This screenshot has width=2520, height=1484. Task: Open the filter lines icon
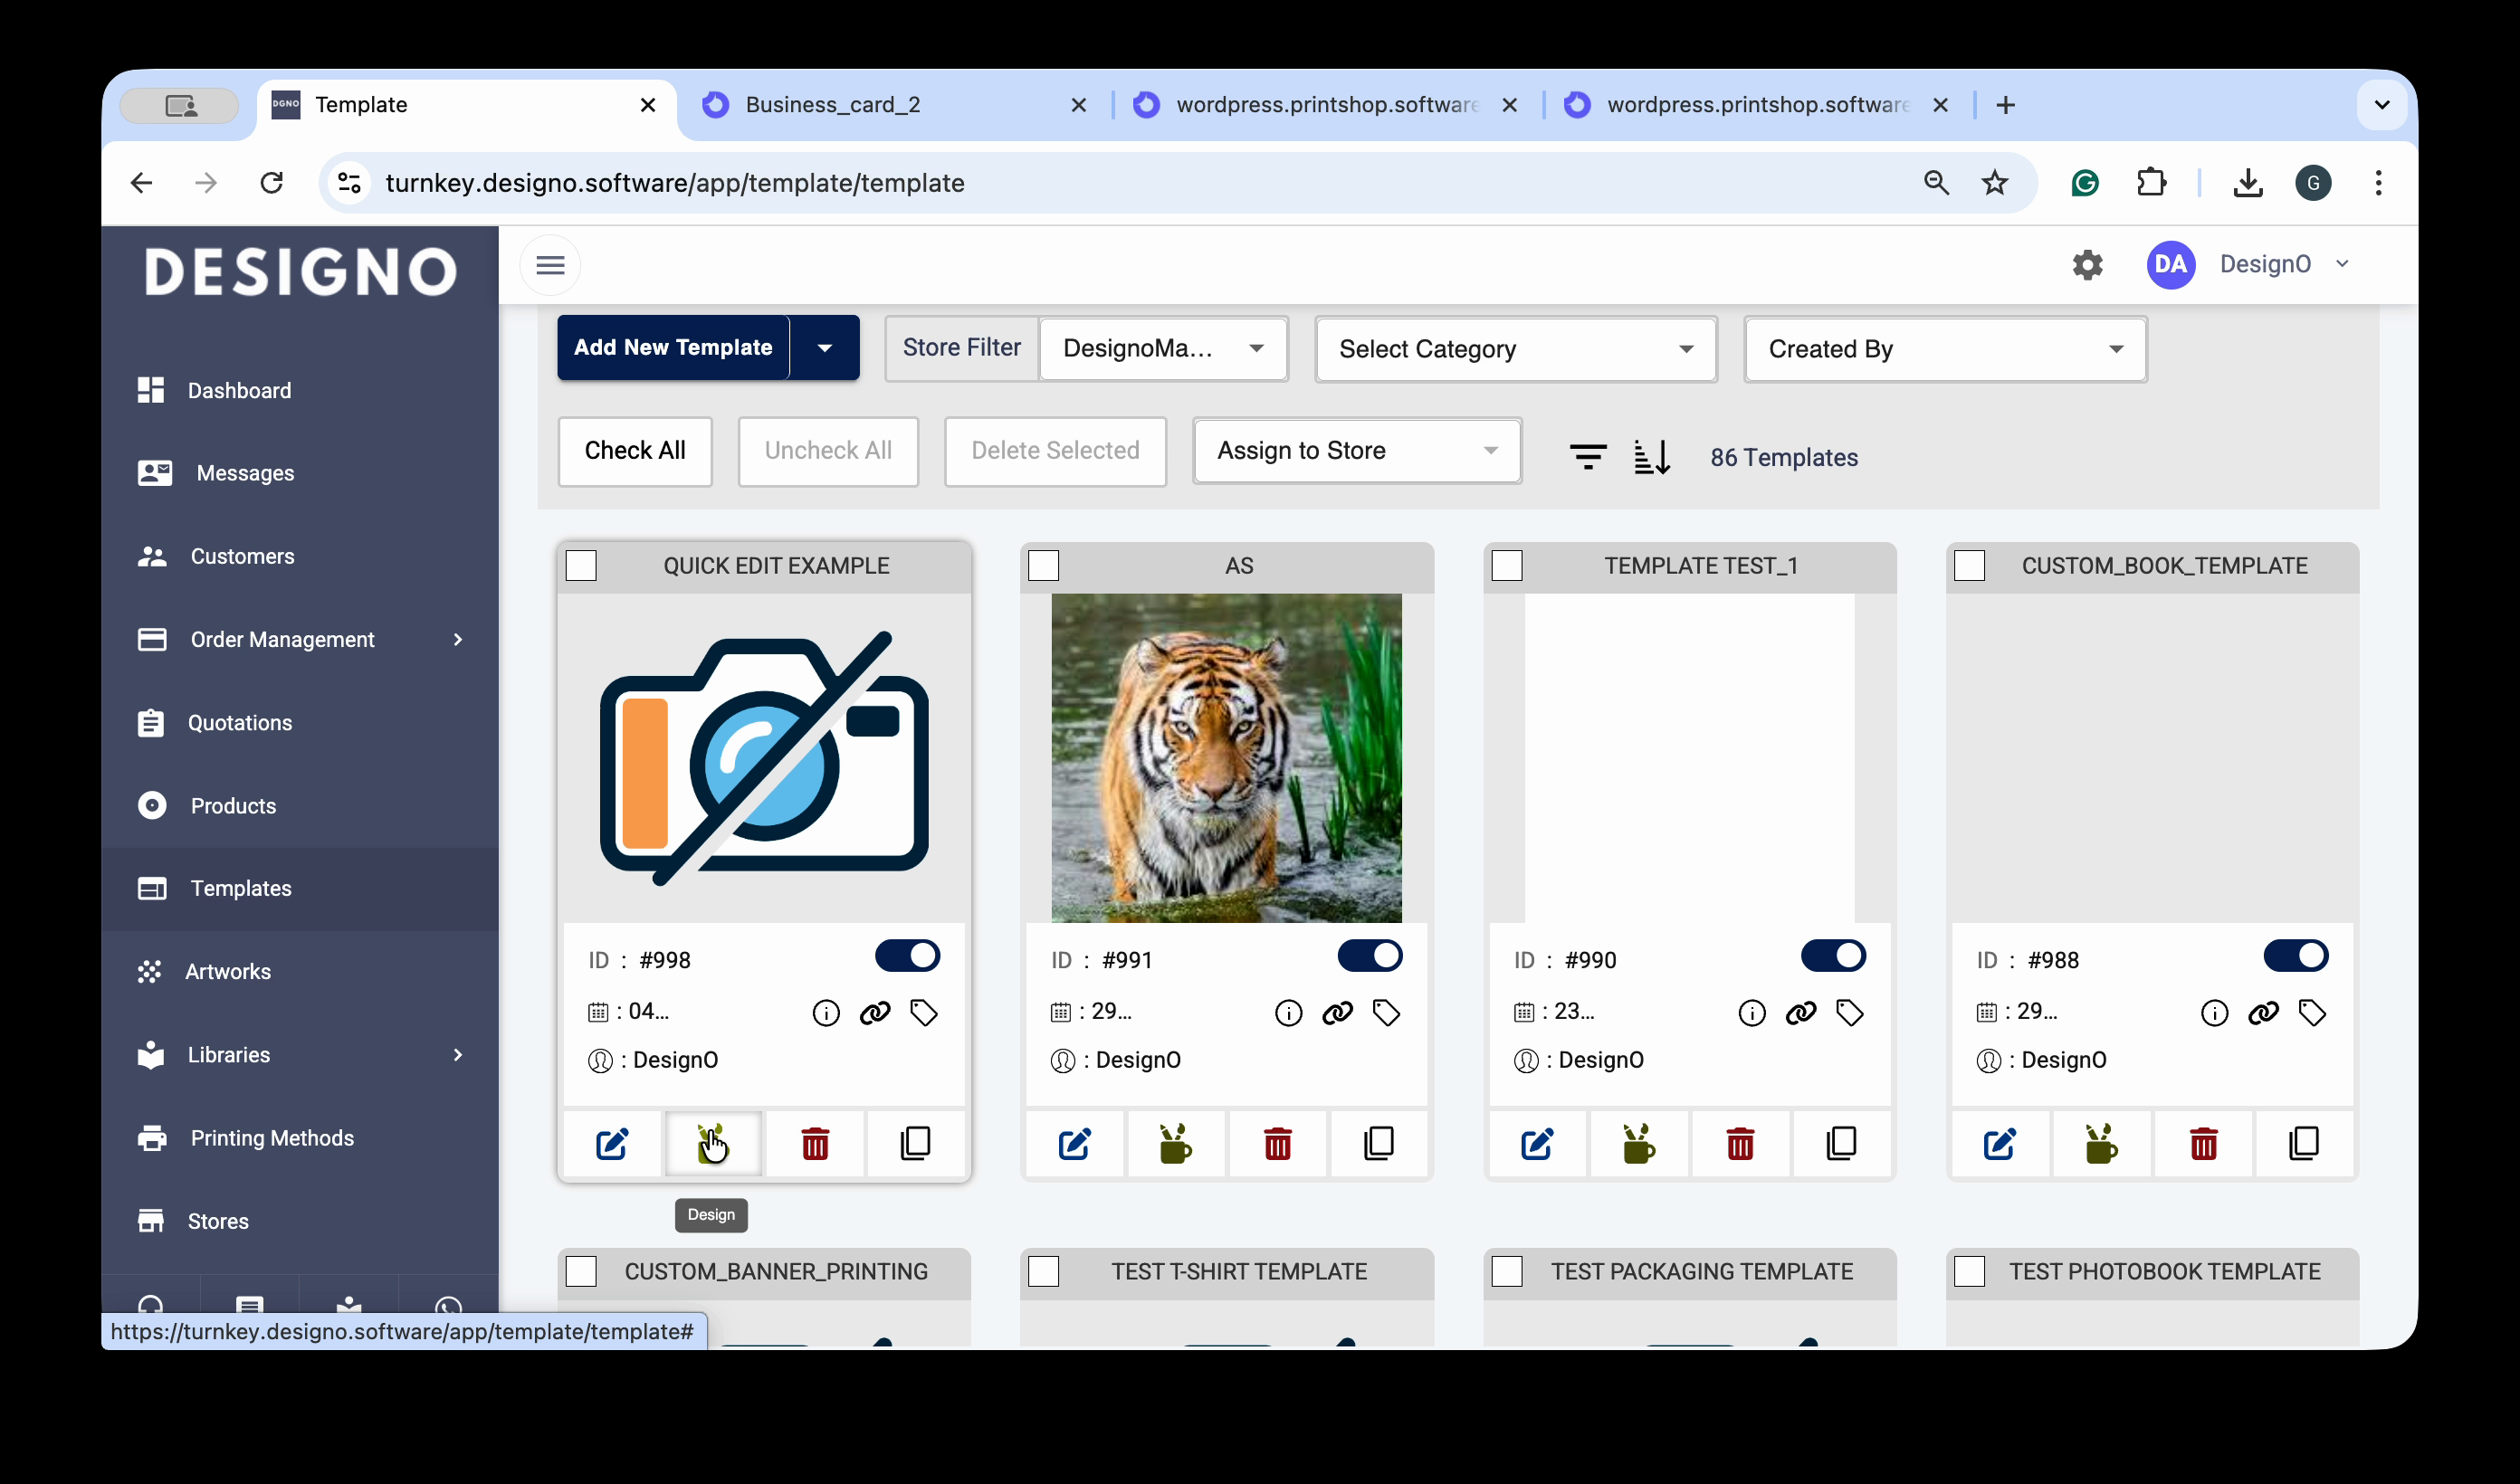[1587, 457]
